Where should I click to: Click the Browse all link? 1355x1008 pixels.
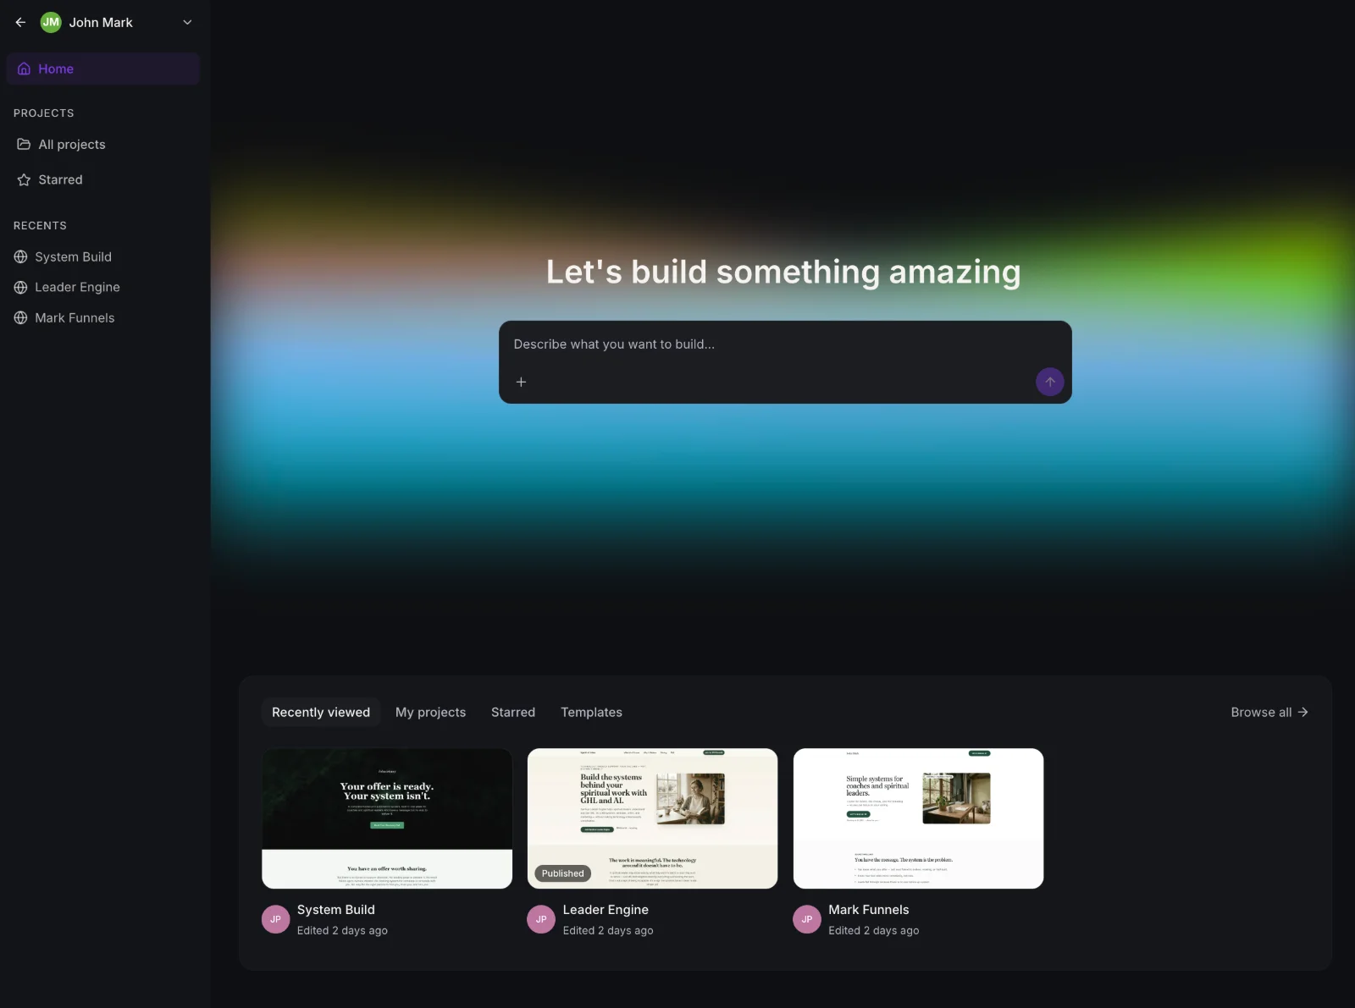click(x=1269, y=713)
